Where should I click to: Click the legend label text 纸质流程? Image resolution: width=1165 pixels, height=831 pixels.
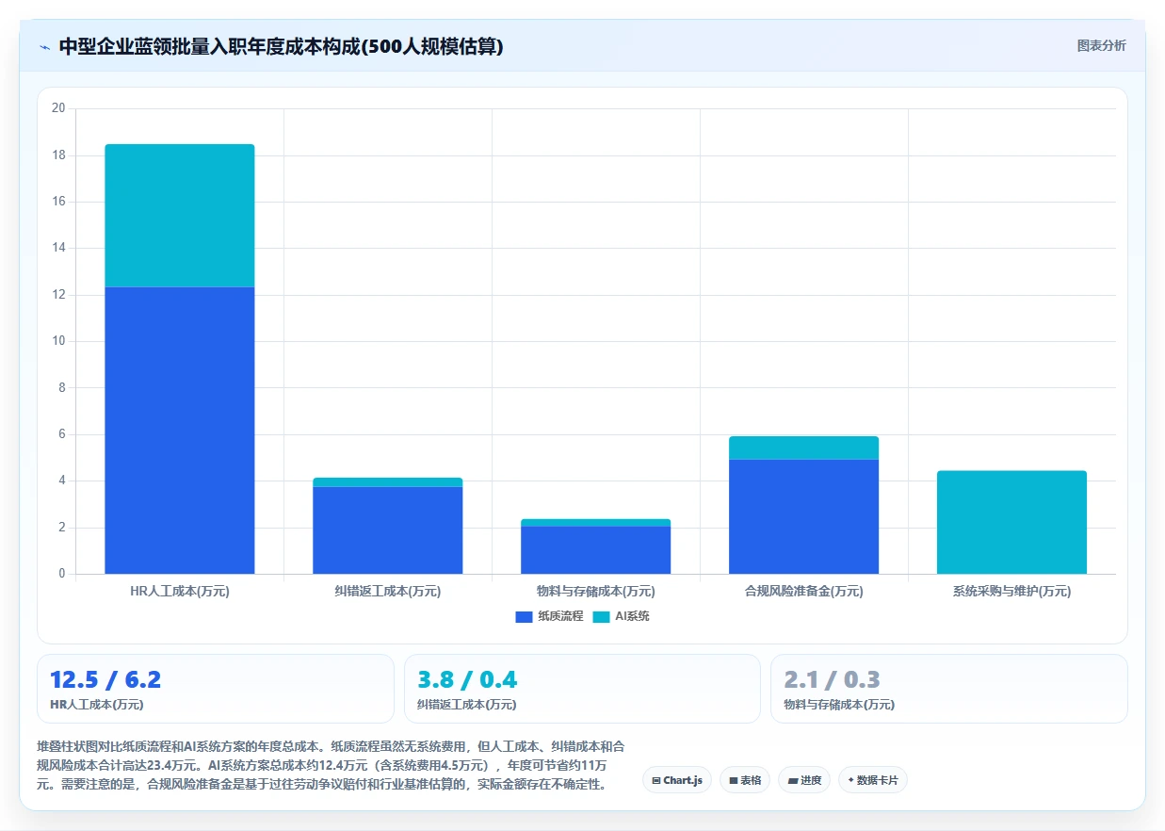click(x=560, y=616)
